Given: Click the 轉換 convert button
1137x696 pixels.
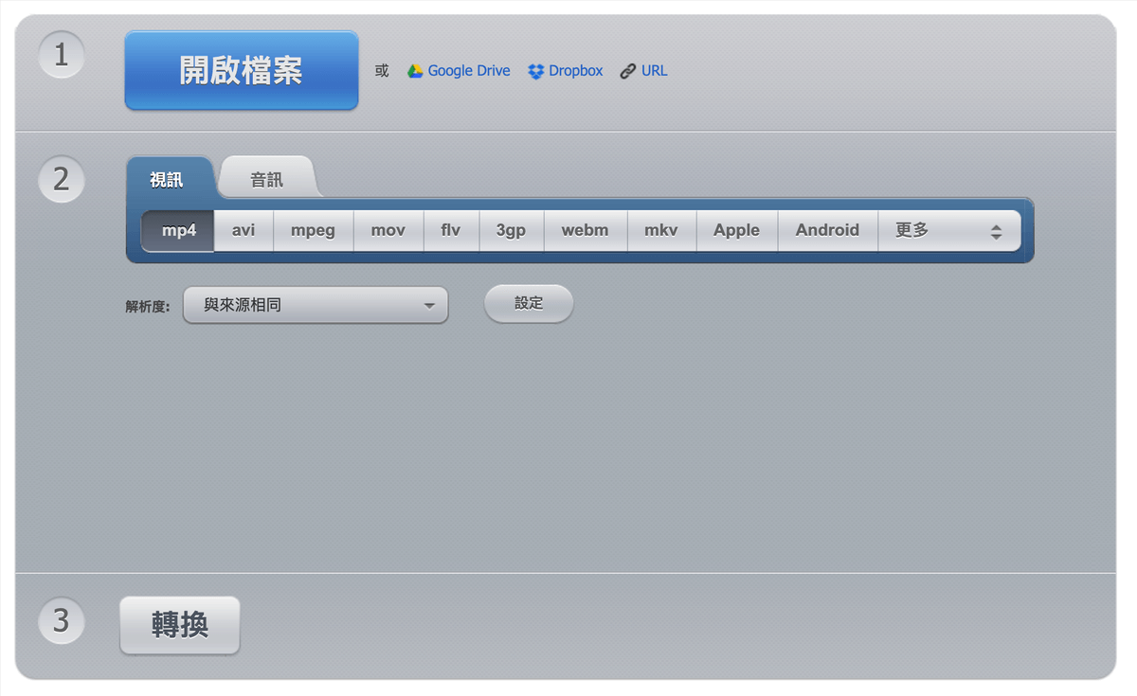Looking at the screenshot, I should [x=180, y=625].
